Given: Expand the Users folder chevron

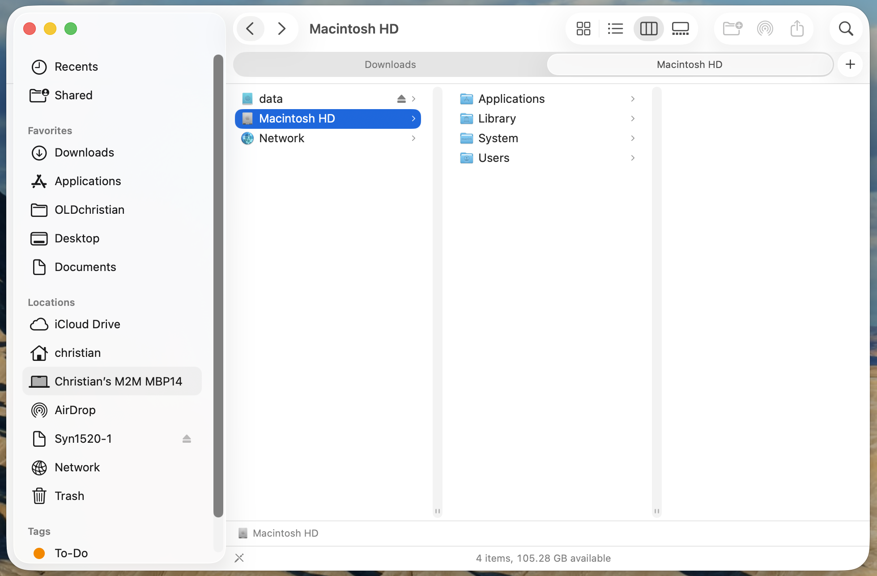Looking at the screenshot, I should point(633,158).
